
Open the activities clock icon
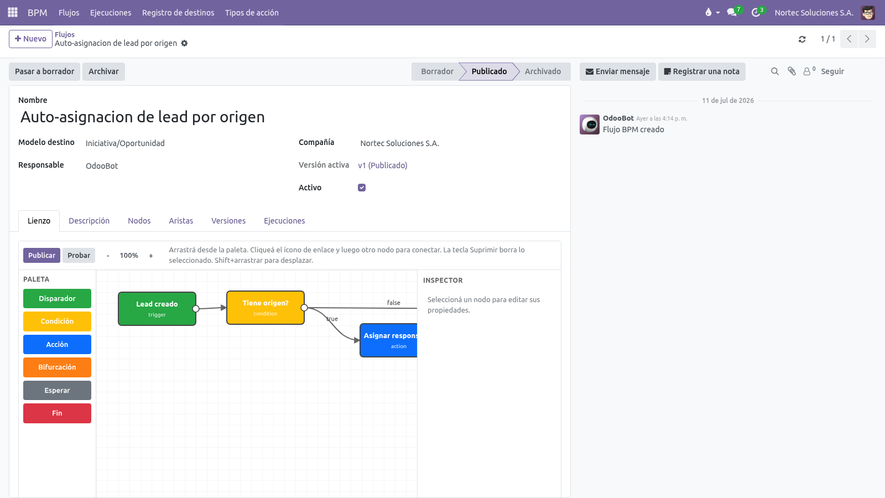coord(756,12)
